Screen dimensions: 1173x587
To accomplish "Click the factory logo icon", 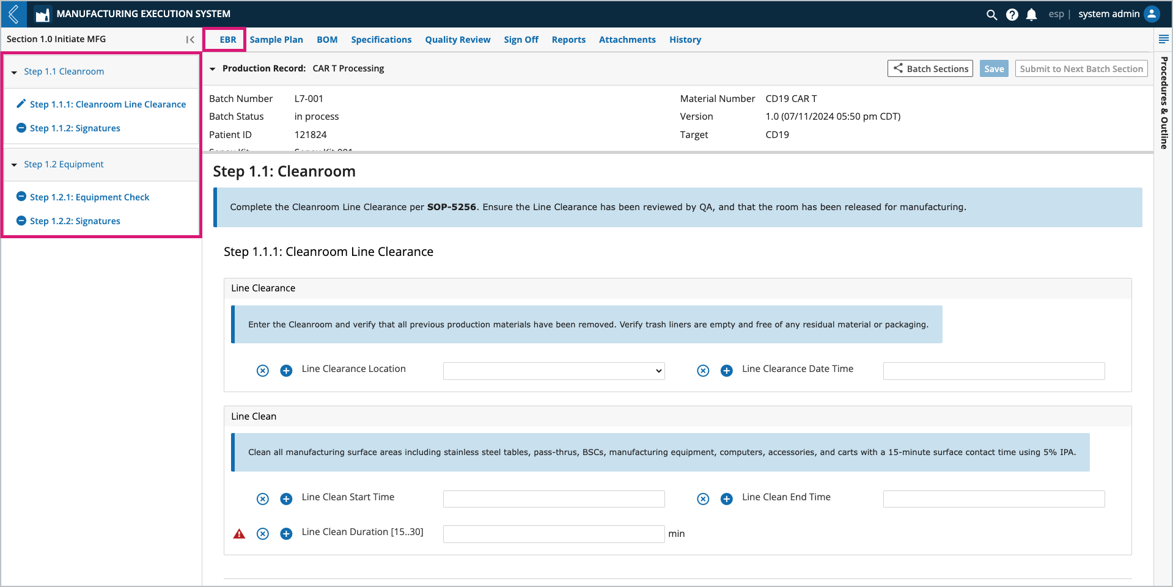I will pyautogui.click(x=42, y=14).
